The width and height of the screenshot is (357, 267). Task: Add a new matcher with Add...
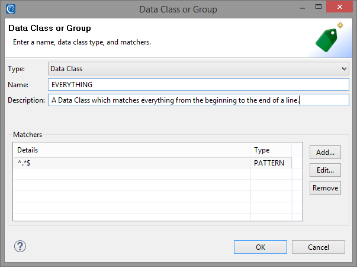(325, 152)
